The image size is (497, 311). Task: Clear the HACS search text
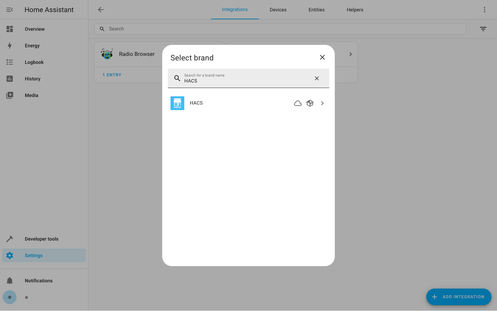pos(316,78)
